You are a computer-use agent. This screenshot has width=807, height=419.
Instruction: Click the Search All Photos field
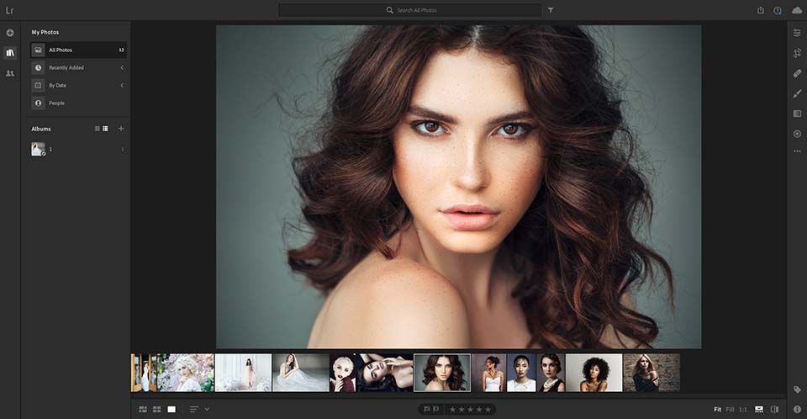click(409, 10)
